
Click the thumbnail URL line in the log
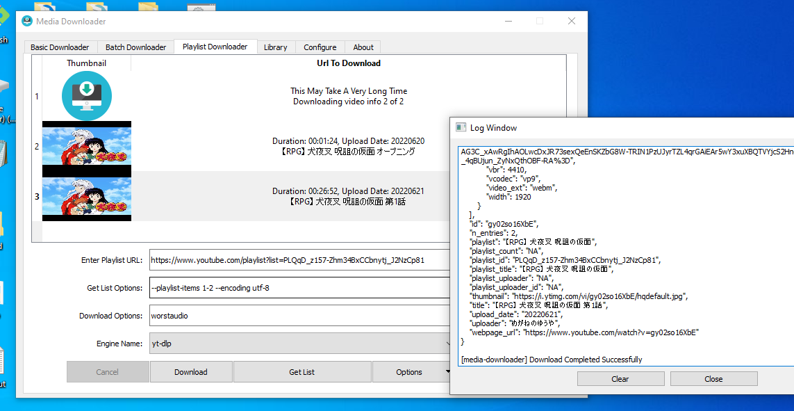coord(579,296)
